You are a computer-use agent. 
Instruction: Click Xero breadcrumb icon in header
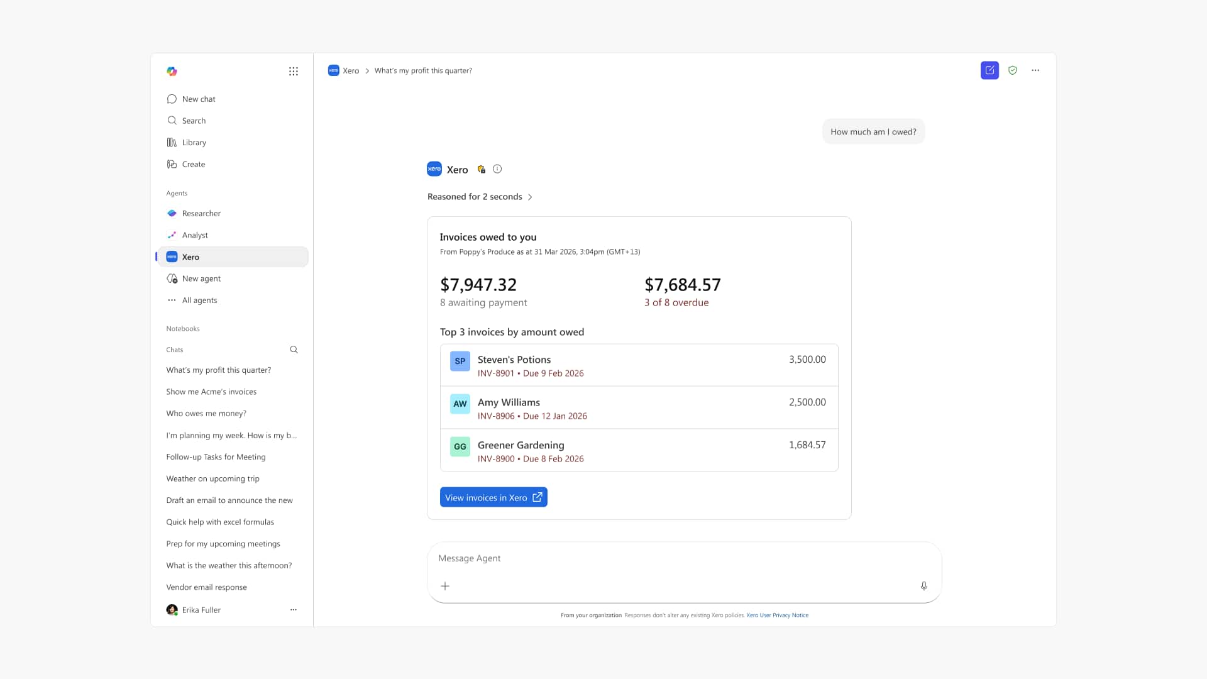[333, 70]
